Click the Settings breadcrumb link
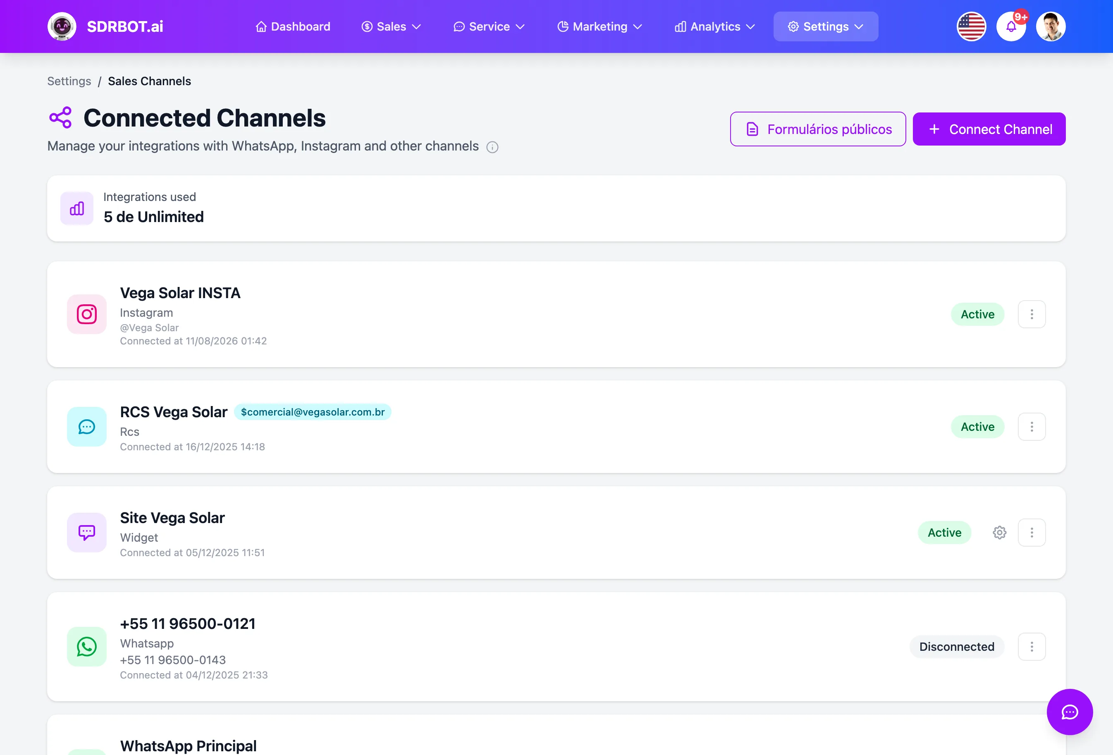The image size is (1113, 755). pos(69,81)
